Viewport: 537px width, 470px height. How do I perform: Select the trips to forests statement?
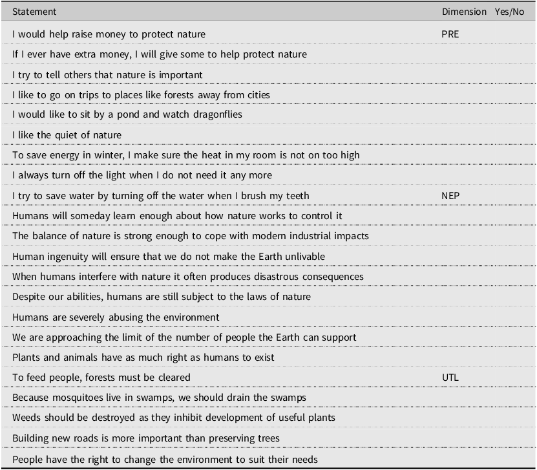coord(141,95)
